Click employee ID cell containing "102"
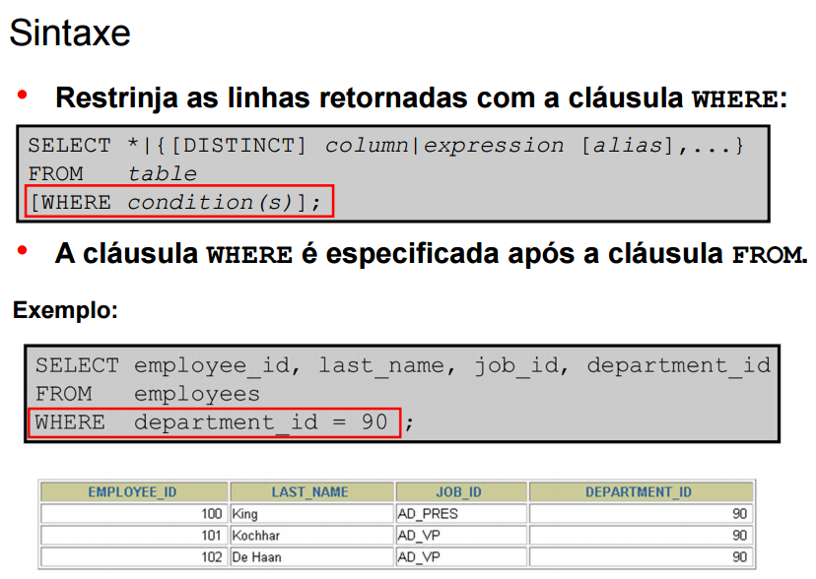 click(133, 557)
